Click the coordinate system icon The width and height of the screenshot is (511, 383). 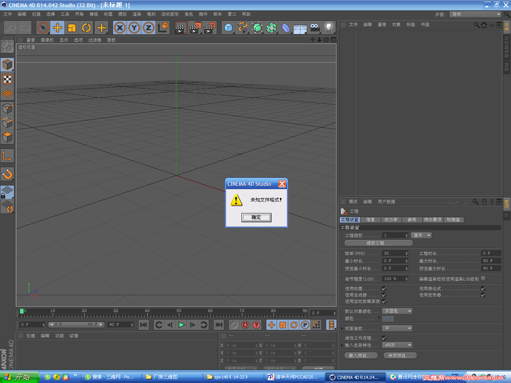163,28
